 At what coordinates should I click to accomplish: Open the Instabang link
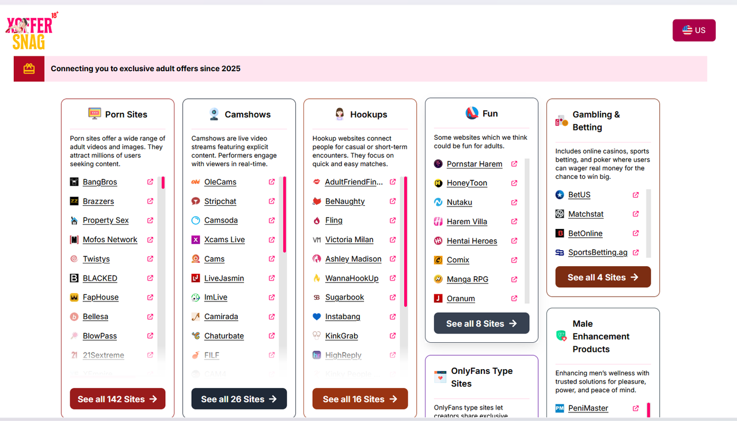point(343,316)
